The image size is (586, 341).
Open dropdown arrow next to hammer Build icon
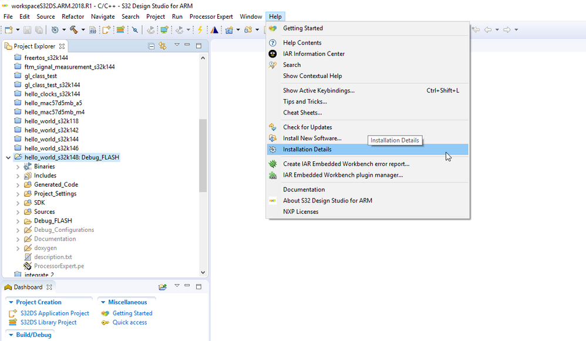coord(83,30)
